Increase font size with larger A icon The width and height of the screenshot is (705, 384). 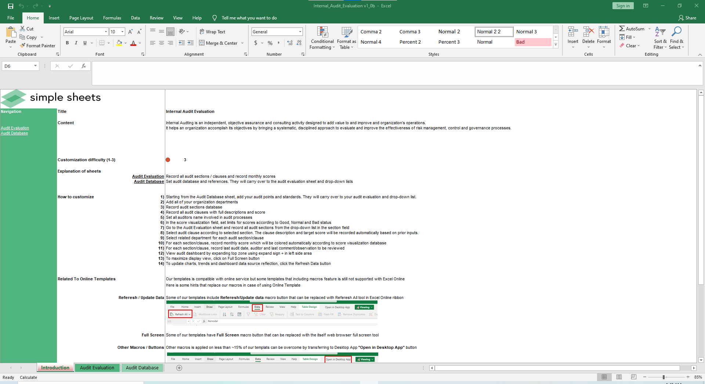pyautogui.click(x=130, y=32)
